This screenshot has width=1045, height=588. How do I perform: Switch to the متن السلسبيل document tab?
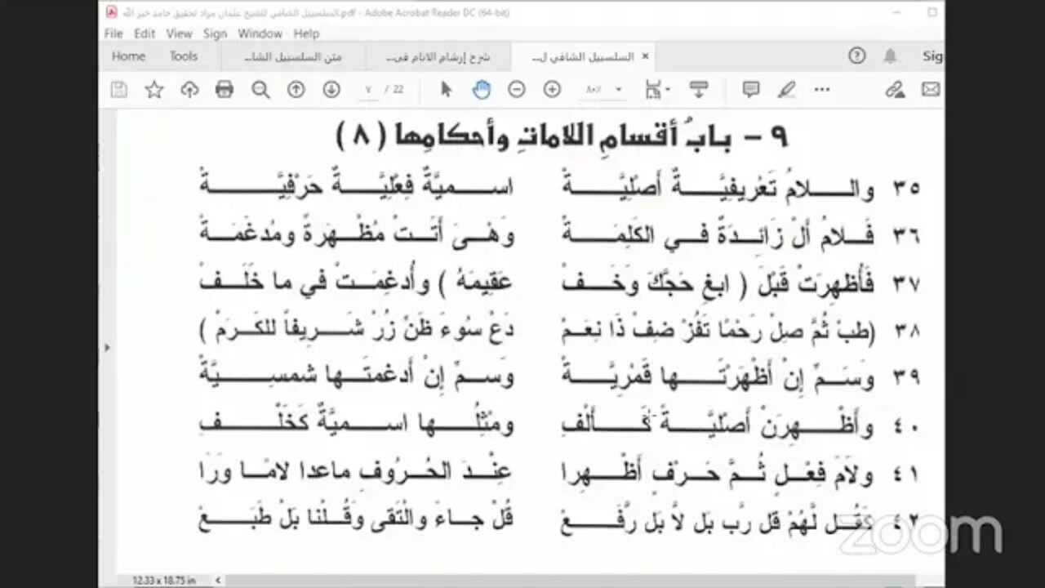(292, 56)
